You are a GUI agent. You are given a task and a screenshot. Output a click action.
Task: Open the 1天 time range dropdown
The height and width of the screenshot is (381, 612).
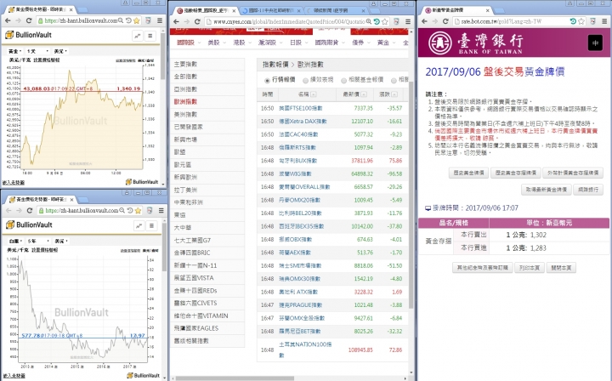pos(37,52)
